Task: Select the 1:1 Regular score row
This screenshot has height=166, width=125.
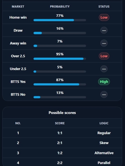Action: click(62, 133)
